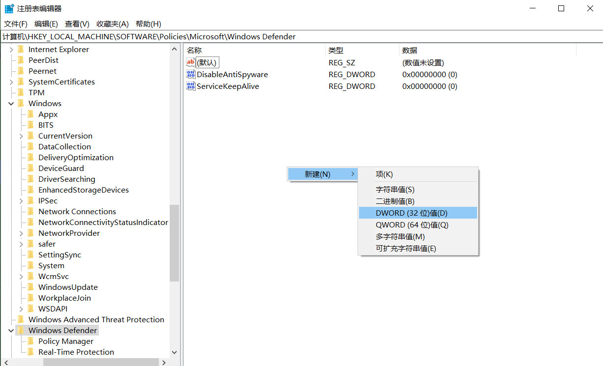Collapse the Windows tree node
603x366 pixels.
[x=11, y=103]
